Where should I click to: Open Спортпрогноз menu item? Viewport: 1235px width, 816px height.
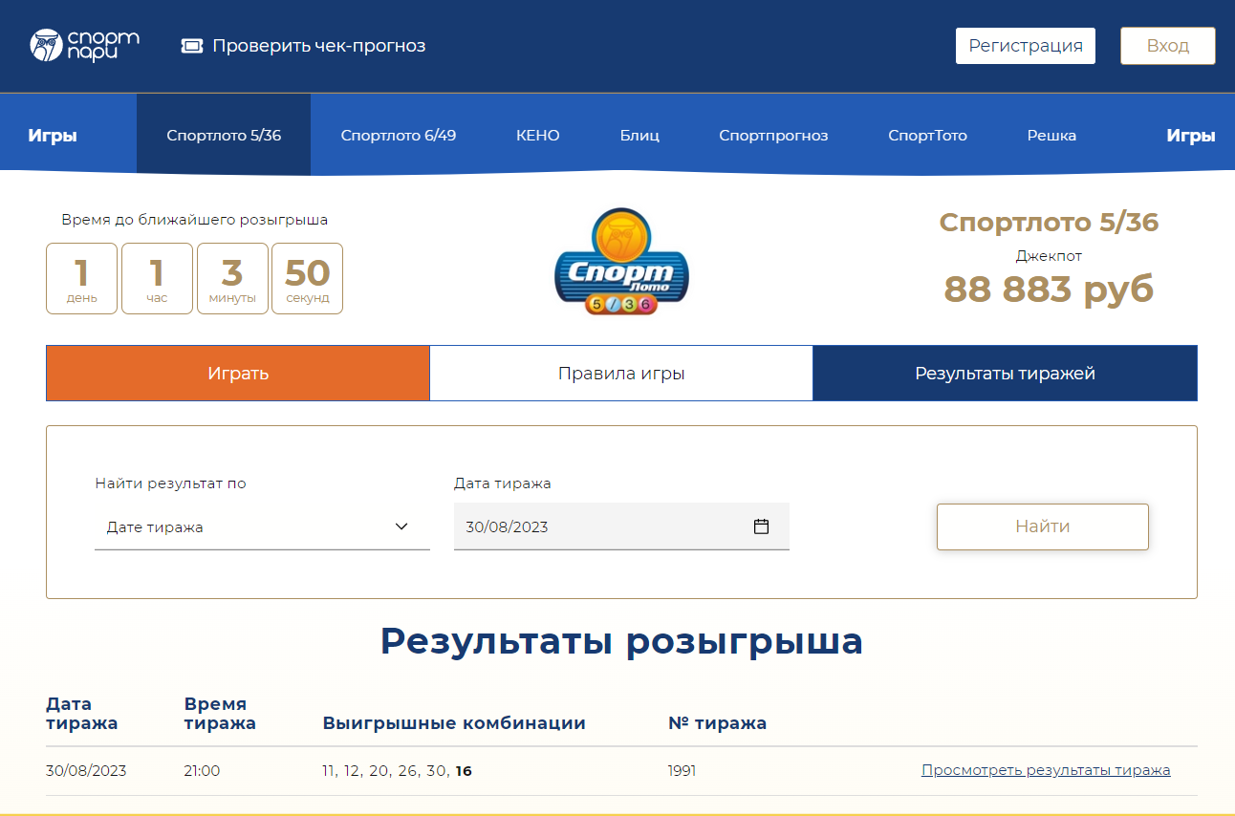773,136
